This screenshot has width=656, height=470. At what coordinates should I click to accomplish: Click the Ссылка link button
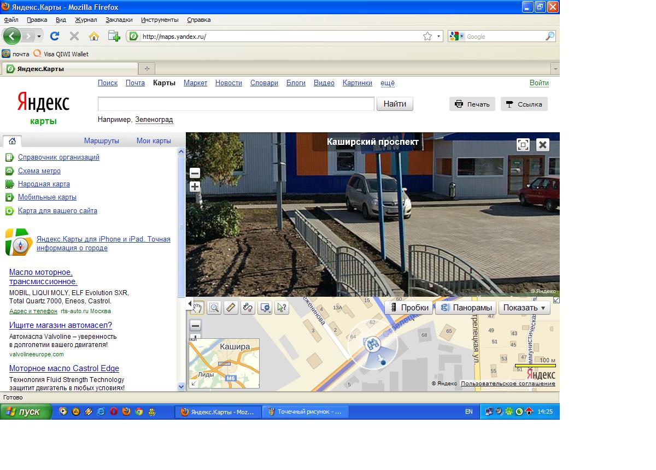pos(524,104)
